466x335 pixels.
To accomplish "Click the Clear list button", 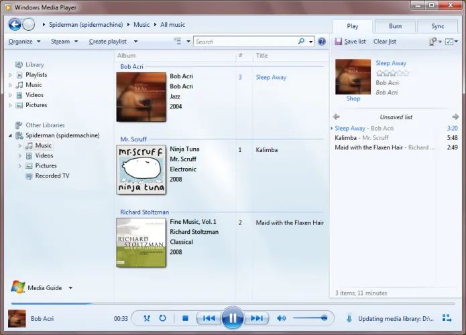I will click(384, 42).
